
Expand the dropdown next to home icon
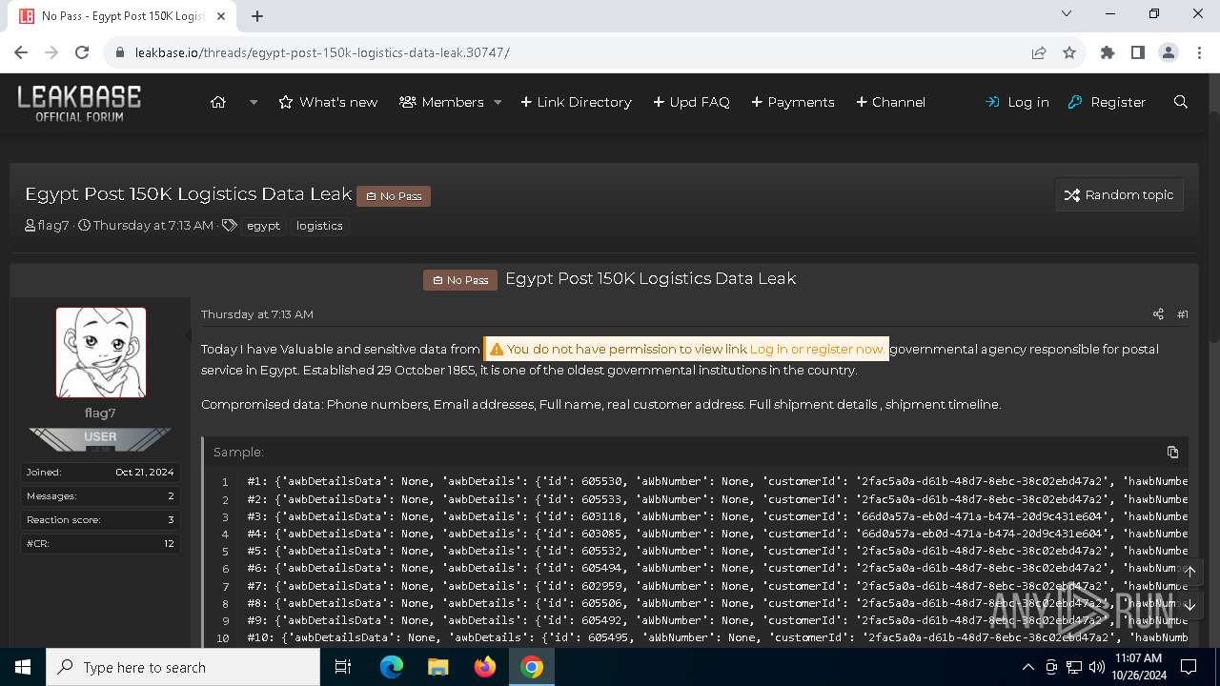coord(254,102)
